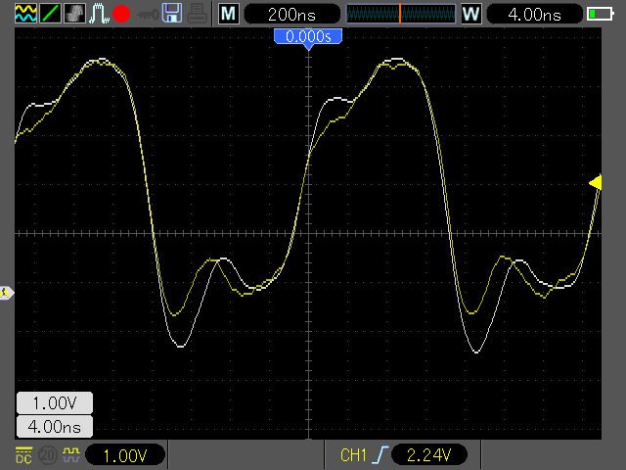626x470 pixels.
Task: Click the battery status icon
Action: tap(601, 14)
